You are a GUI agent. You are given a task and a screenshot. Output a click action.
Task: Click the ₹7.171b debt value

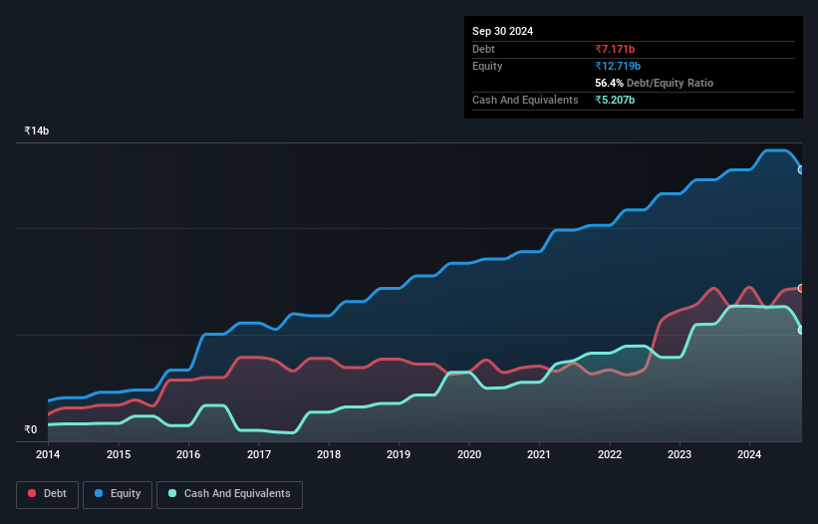pyautogui.click(x=615, y=49)
